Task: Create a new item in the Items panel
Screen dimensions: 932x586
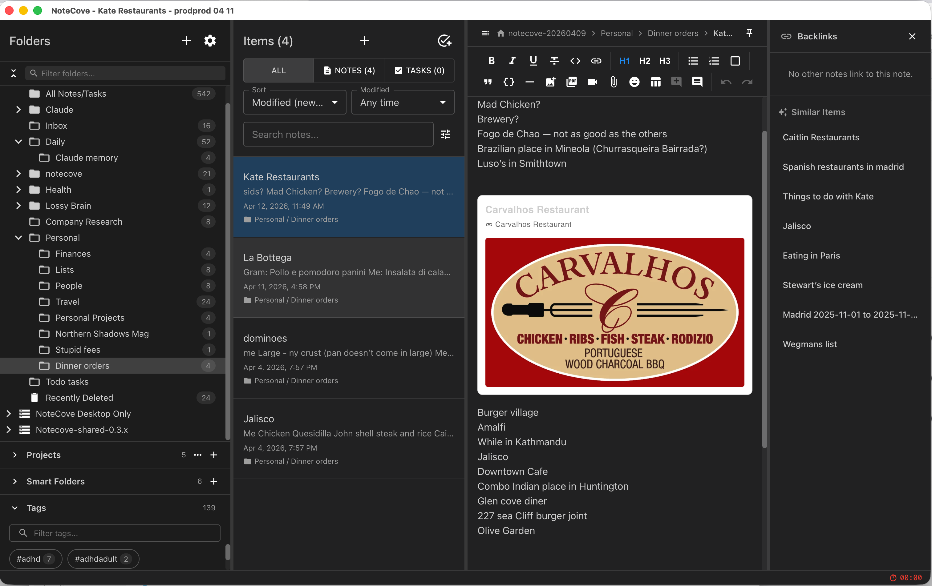Action: [365, 41]
